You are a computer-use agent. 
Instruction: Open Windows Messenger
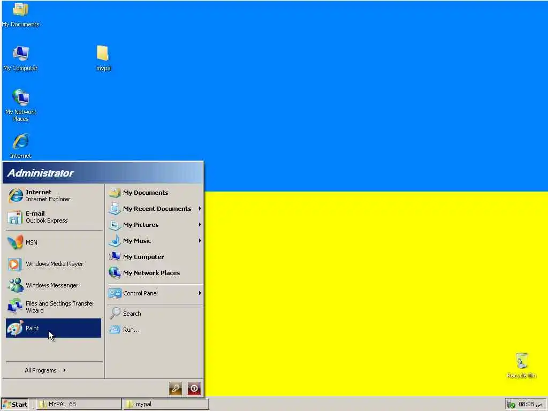point(54,285)
